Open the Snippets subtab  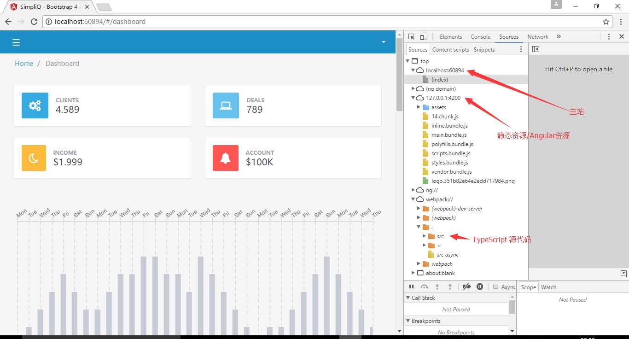point(484,50)
